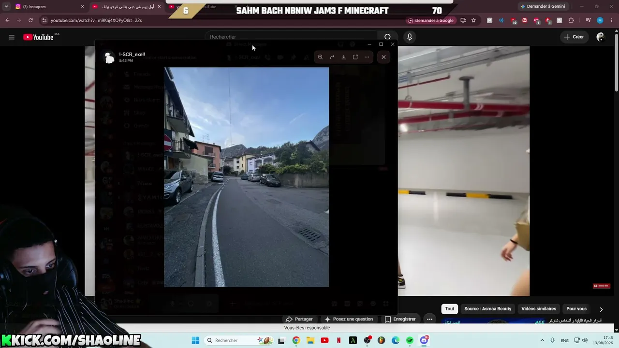Click the !-SCR_exe!! avatar in the viewer
Screen dimensions: 619x348
[x=109, y=57]
